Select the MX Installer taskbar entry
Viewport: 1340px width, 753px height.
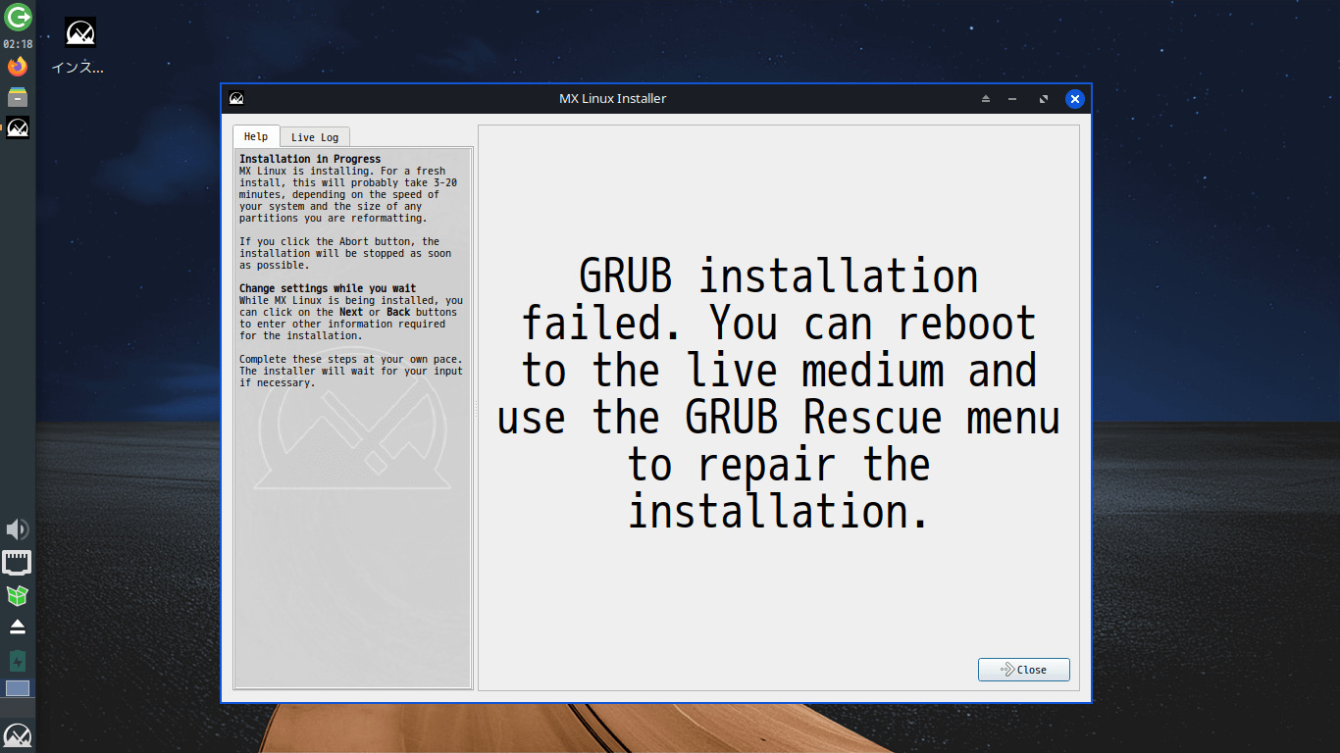click(x=18, y=127)
